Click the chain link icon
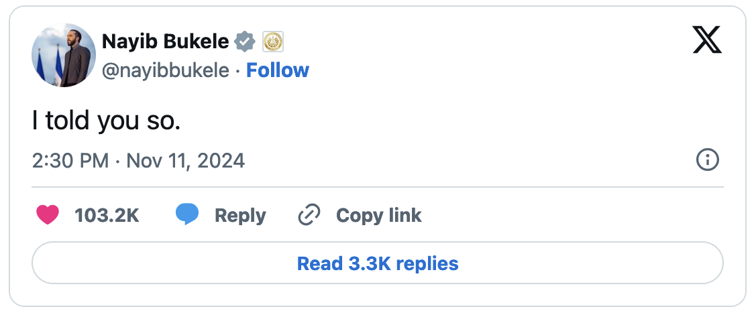 [309, 215]
